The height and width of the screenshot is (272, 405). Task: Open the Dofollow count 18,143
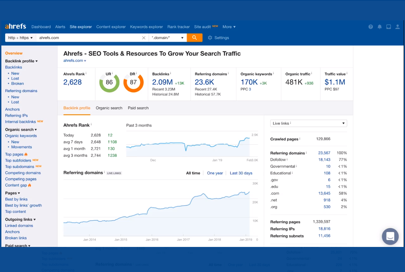[x=324, y=160]
